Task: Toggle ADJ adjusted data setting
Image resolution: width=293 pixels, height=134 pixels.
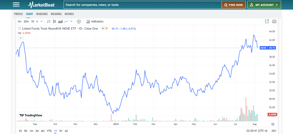Action: click(274, 131)
